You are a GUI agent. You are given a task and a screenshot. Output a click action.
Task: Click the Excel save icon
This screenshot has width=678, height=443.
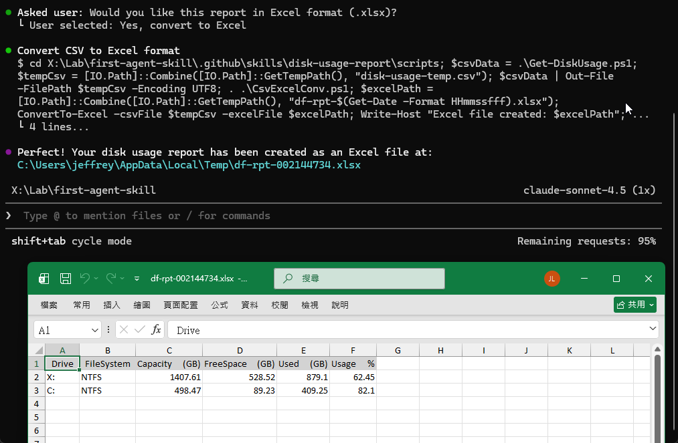[x=66, y=279]
